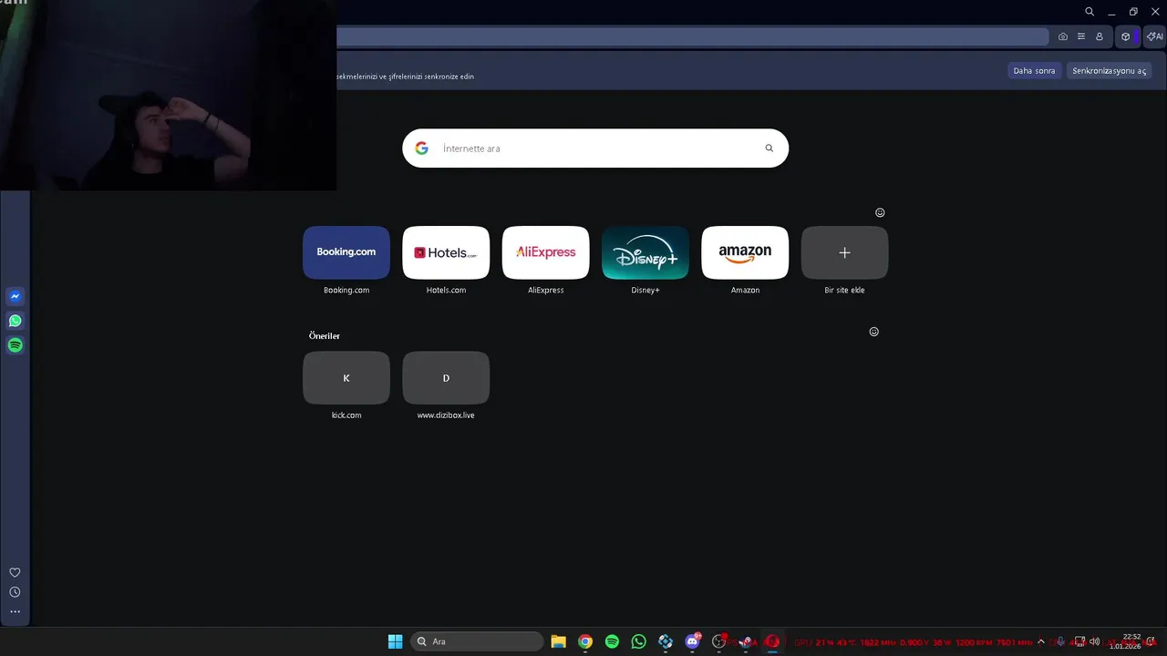Click Daha sonra button

pos(1034,71)
